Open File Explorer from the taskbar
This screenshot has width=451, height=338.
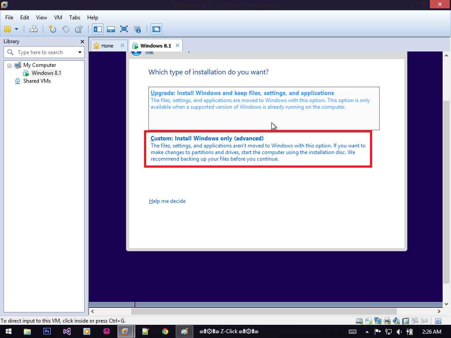(x=27, y=331)
